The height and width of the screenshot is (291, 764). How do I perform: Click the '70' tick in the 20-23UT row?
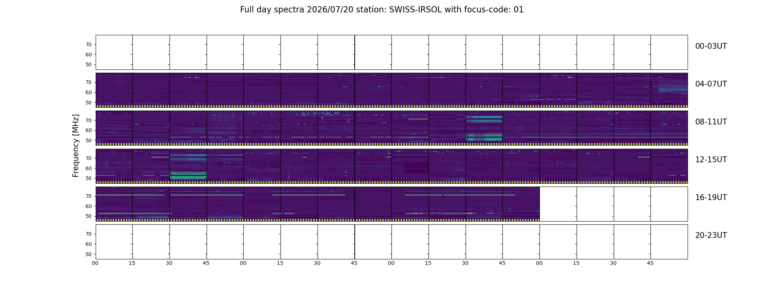click(88, 234)
